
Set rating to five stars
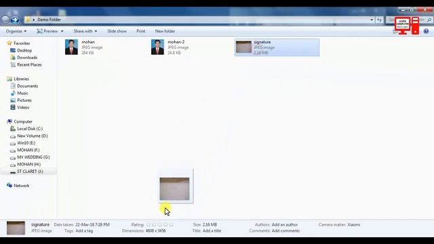coord(172,224)
